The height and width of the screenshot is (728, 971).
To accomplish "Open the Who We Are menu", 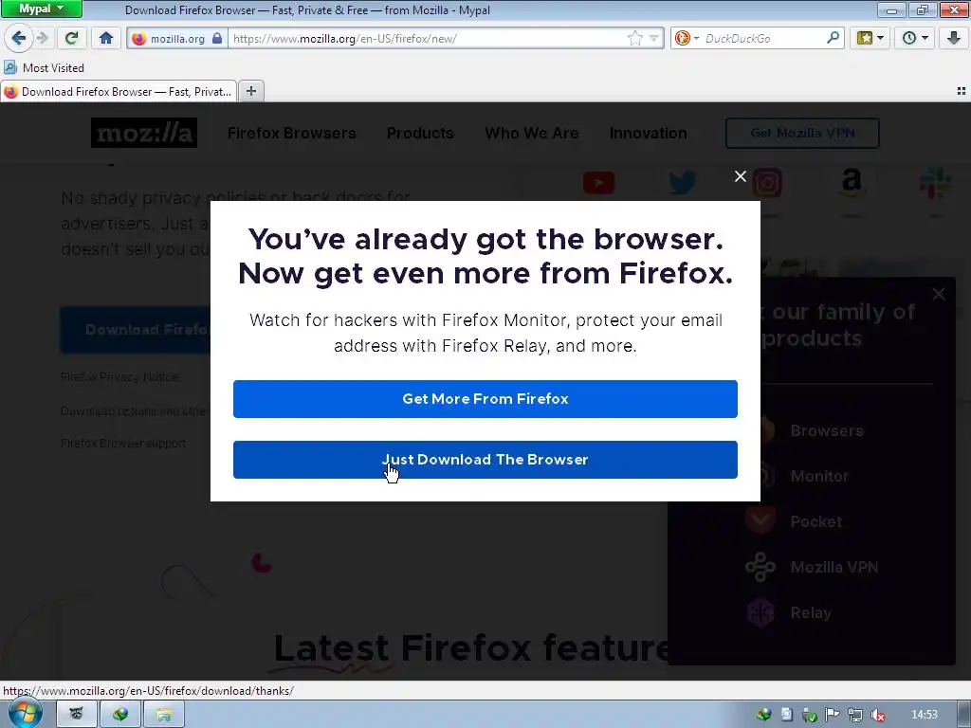I will click(x=532, y=133).
